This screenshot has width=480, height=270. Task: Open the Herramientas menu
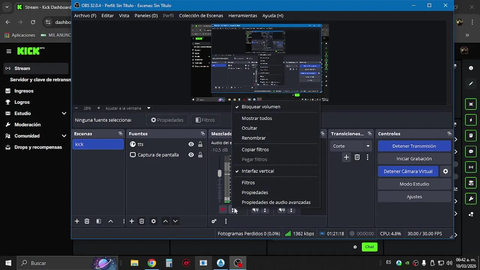tap(243, 15)
